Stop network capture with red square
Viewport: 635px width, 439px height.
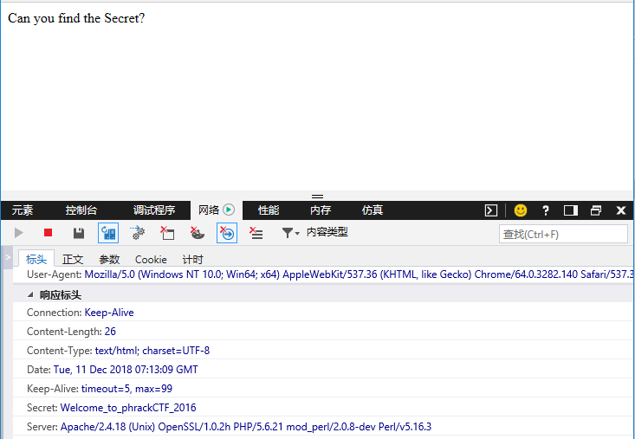49,233
